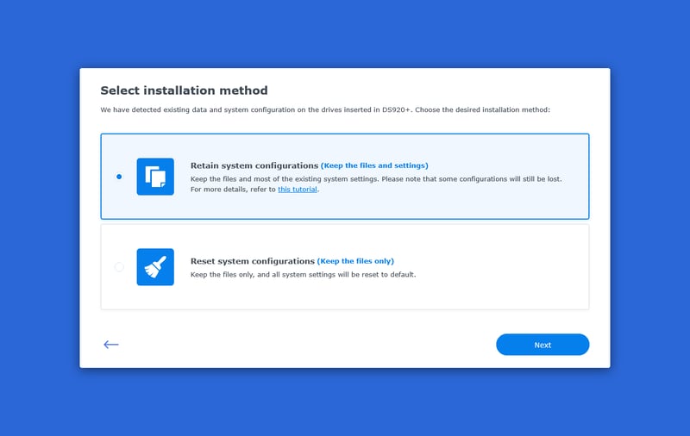Click the '(Keep the files and settings)' label
Image resolution: width=690 pixels, height=436 pixels.
pos(374,165)
